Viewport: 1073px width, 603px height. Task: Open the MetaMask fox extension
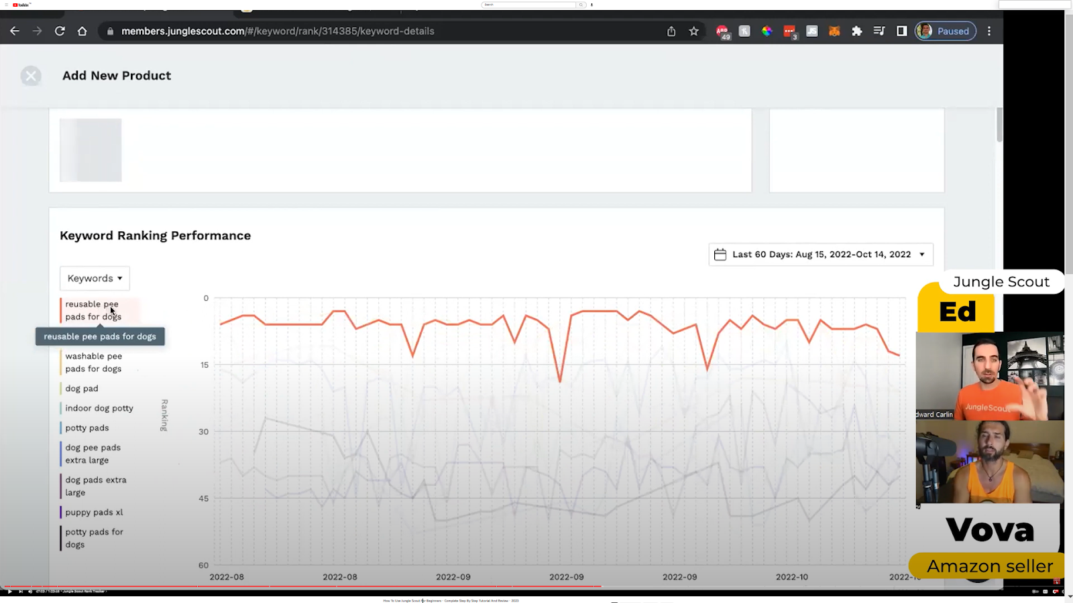pyautogui.click(x=834, y=31)
